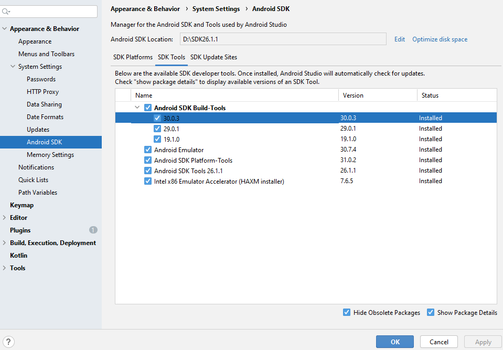503x350 pixels.
Task: Collapse Appearance & Behavior section
Action: pyautogui.click(x=5, y=28)
